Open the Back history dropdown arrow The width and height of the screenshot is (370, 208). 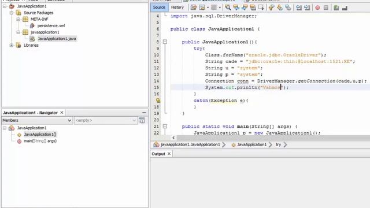click(208, 8)
